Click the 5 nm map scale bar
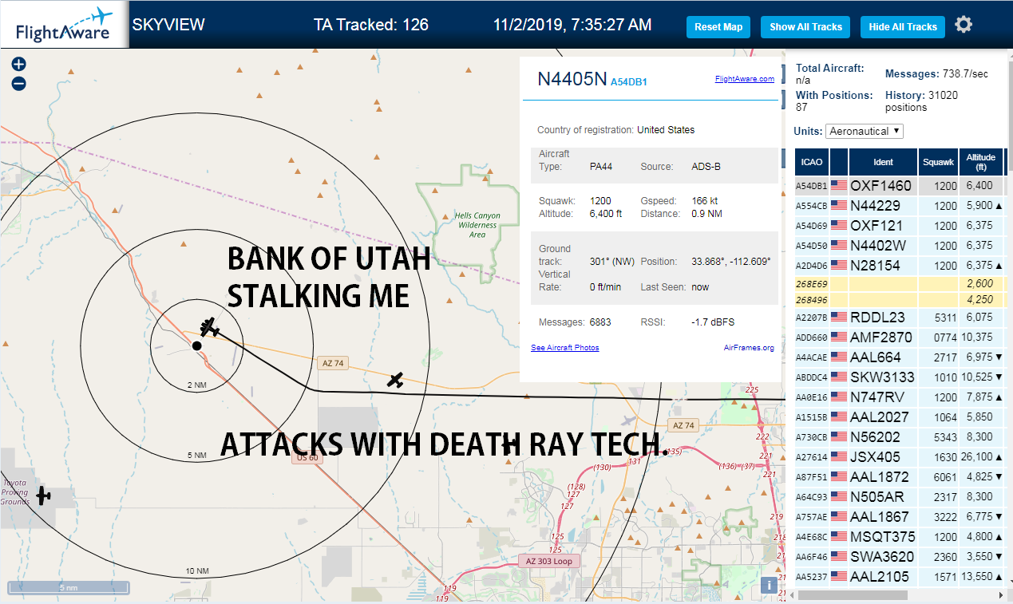Viewport: 1013px width, 604px height. click(x=69, y=589)
